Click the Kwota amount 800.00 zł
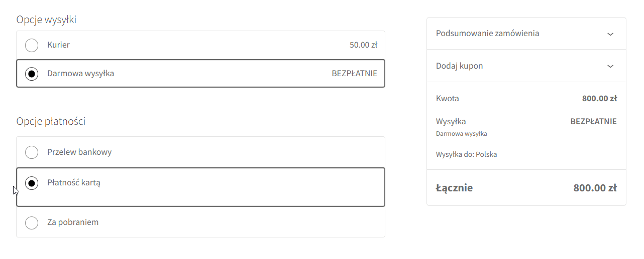Image resolution: width=644 pixels, height=259 pixels. pos(599,99)
